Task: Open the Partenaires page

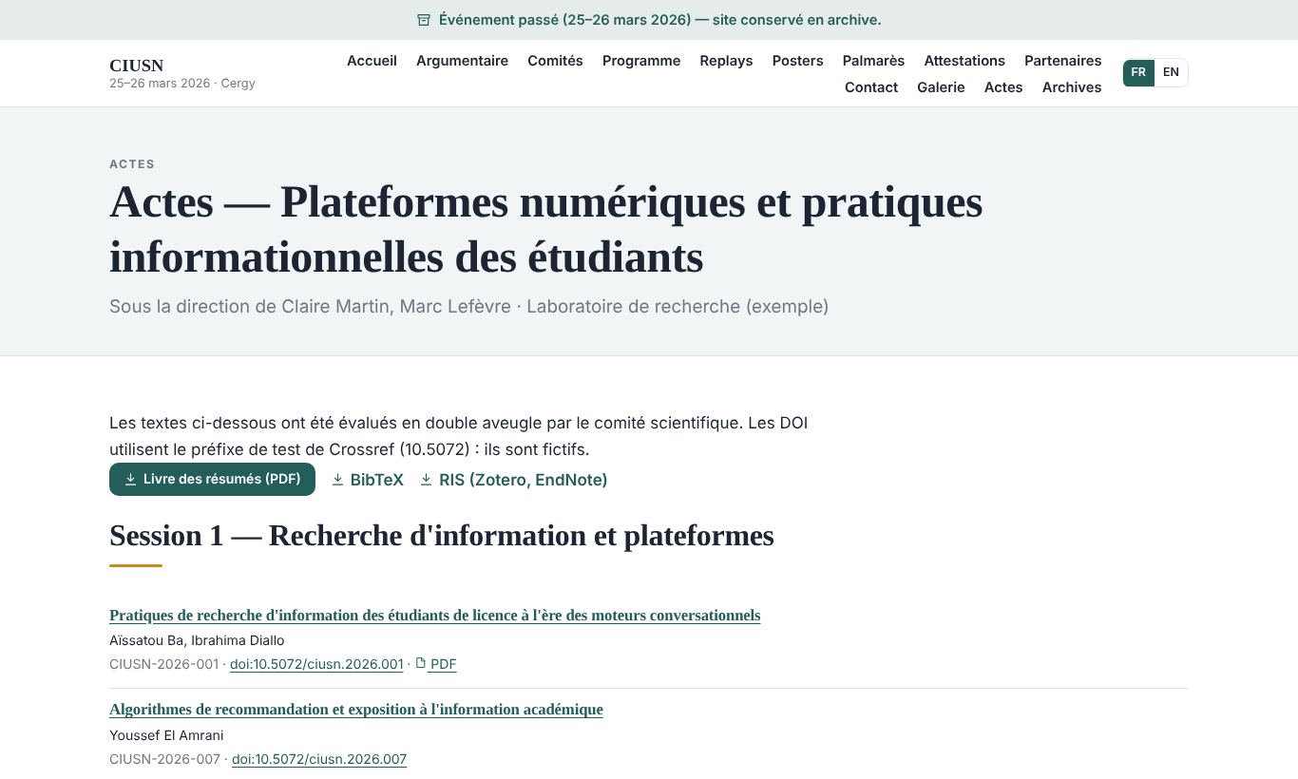Action: point(1062,61)
